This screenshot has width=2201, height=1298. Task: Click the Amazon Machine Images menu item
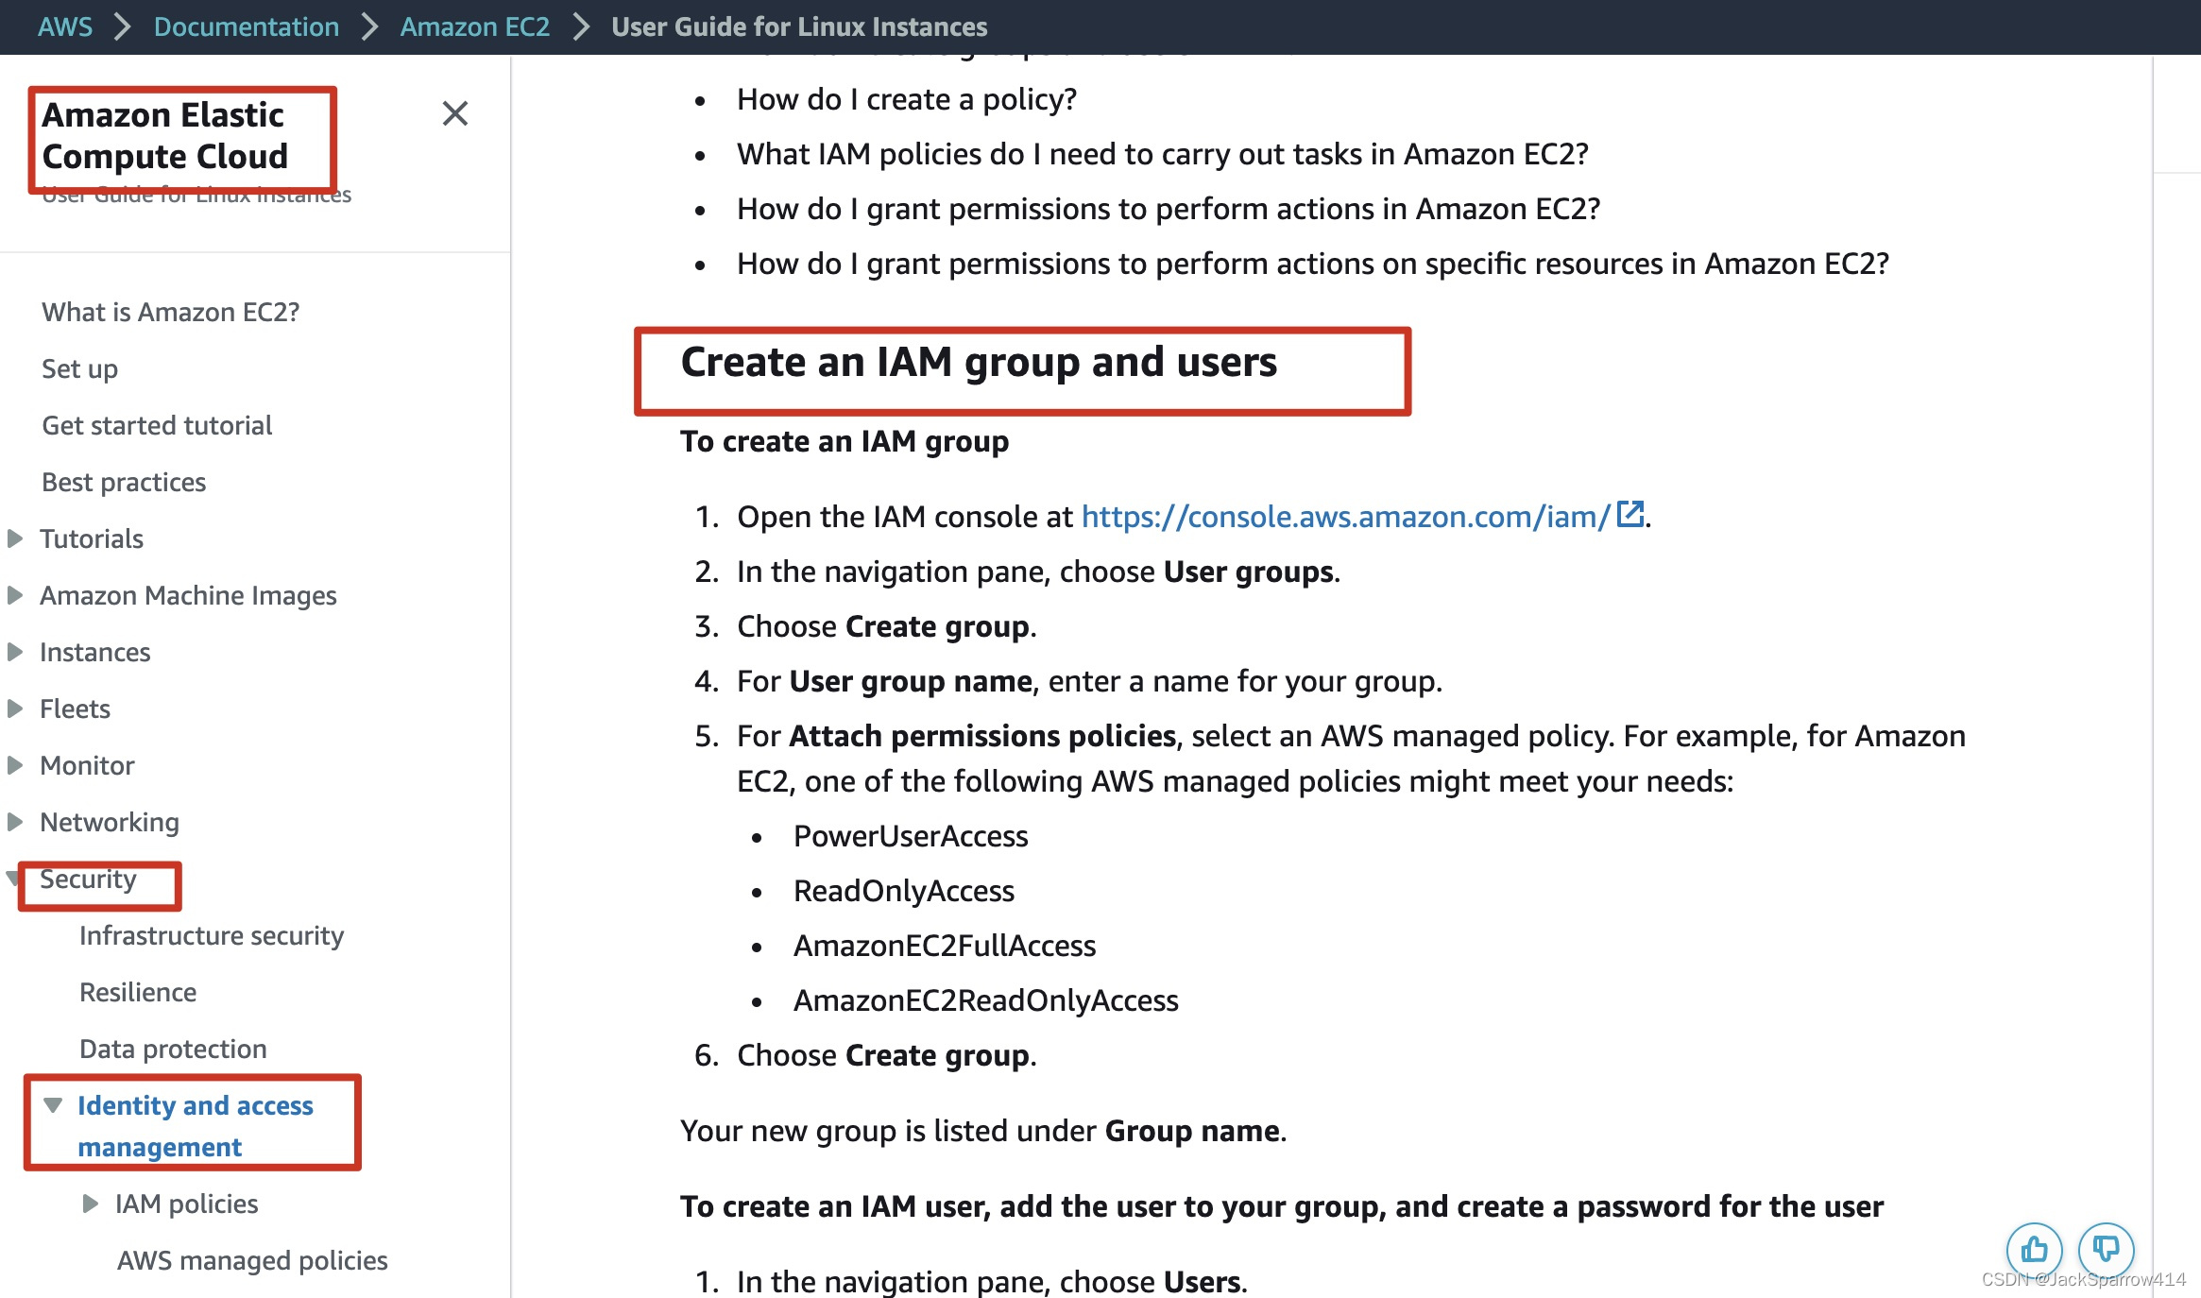coord(188,593)
